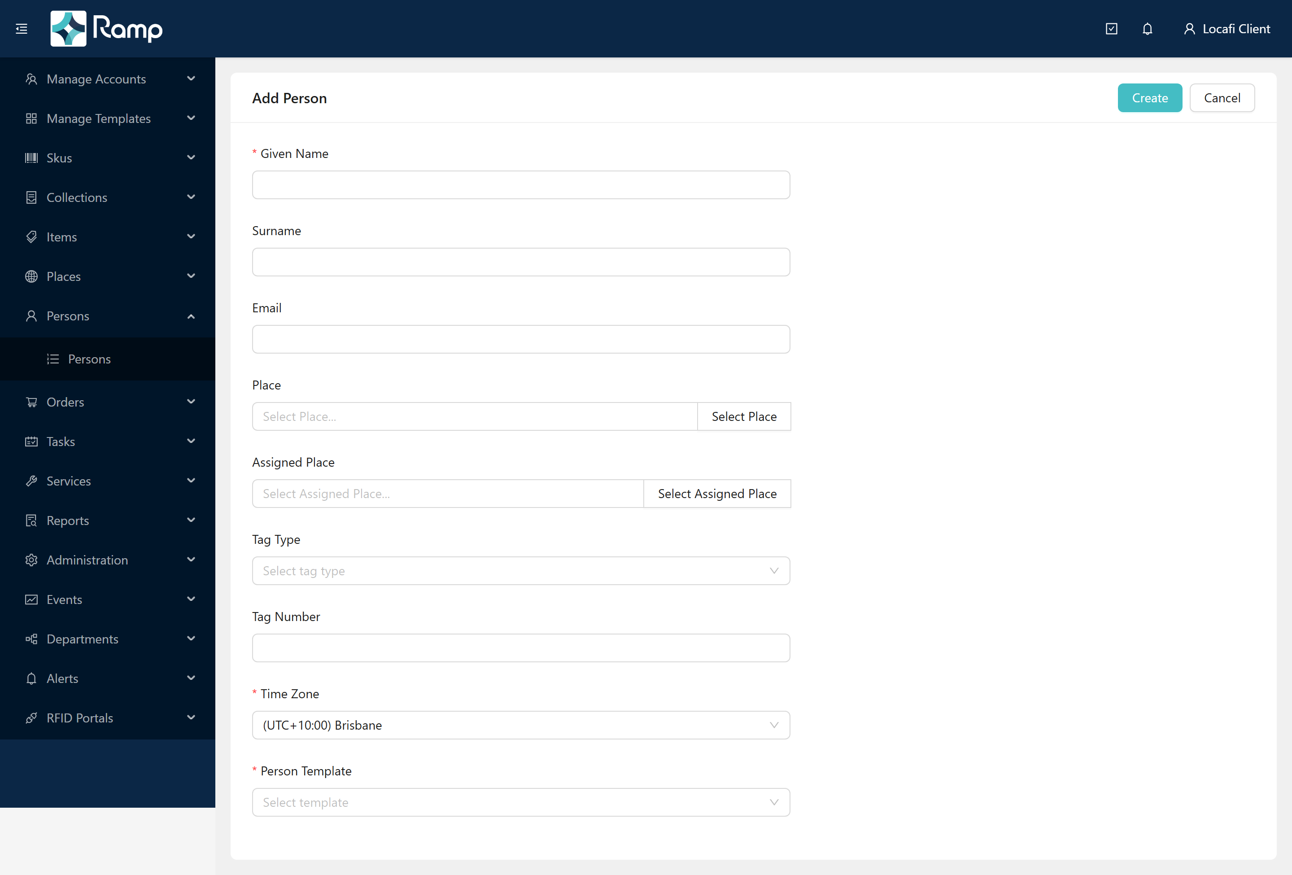The height and width of the screenshot is (875, 1292).
Task: Click the Persons user icon in the sidebar
Action: [31, 316]
